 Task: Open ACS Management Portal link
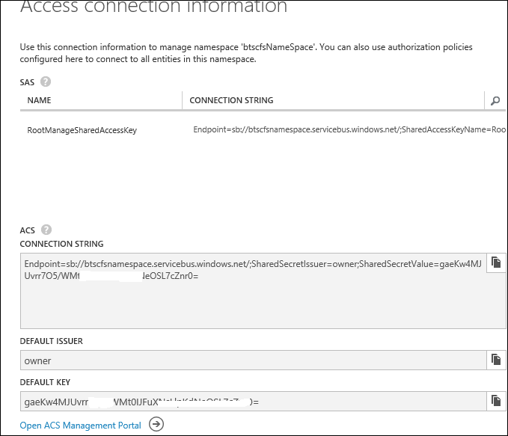coord(80,425)
